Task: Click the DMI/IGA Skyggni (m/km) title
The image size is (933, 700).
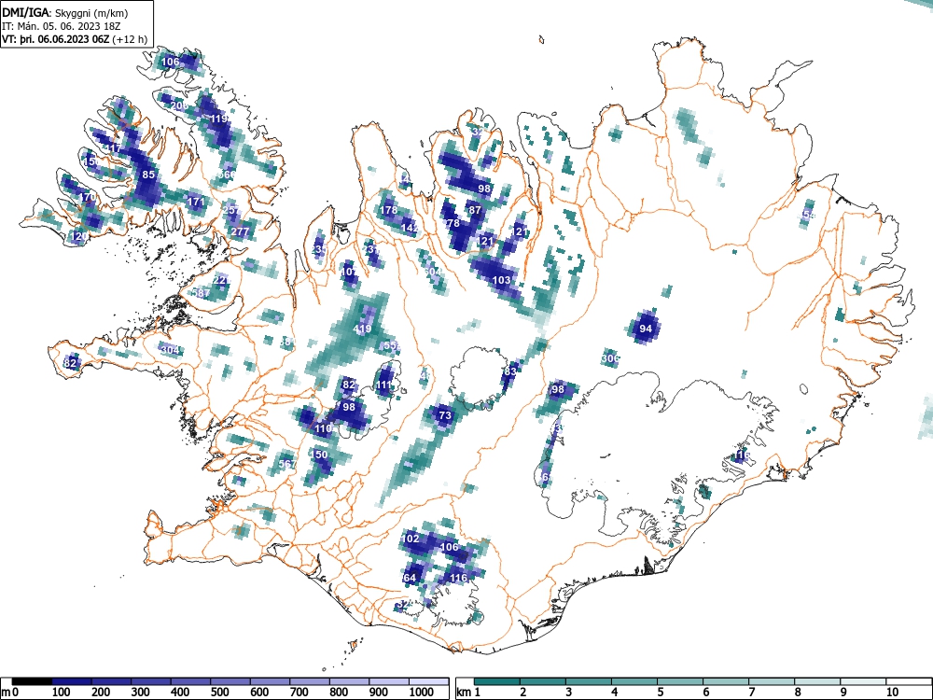Action: click(x=65, y=12)
